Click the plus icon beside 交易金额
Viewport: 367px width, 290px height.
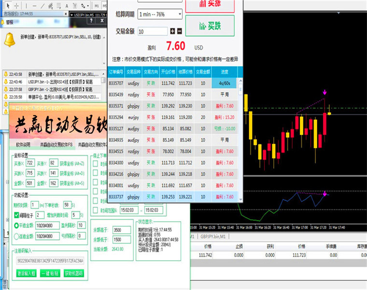172,31
